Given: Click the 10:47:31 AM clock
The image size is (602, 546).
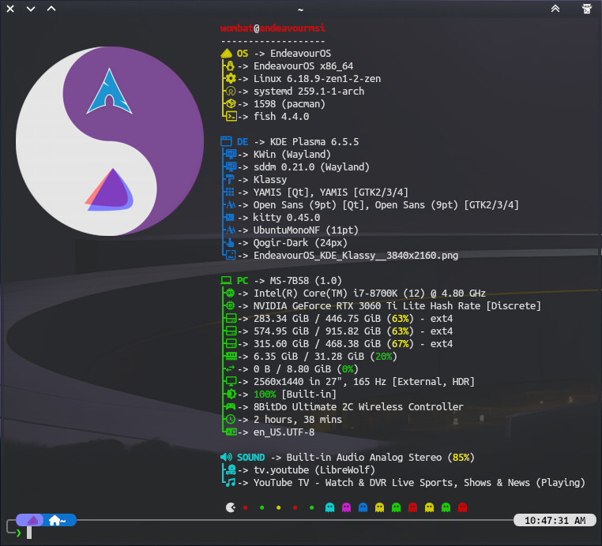Looking at the screenshot, I should 553,521.
